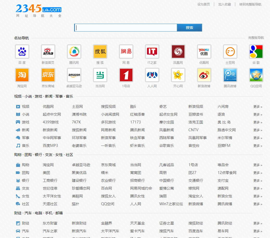
Task: Open the 起点中文网 link
Action: pos(52,114)
